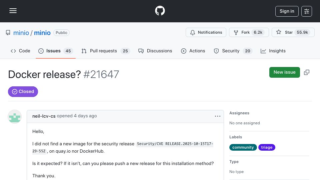
Task: Click the 'Security/CVE RELEASE.2025-10-15T17-' code text
Action: click(x=175, y=144)
